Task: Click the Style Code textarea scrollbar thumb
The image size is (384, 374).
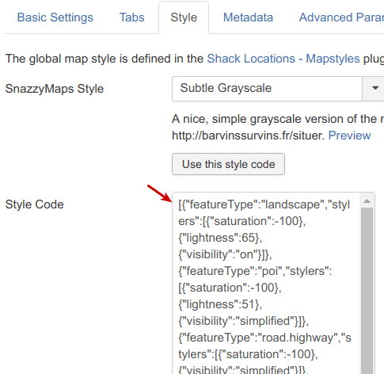Action: point(367,291)
